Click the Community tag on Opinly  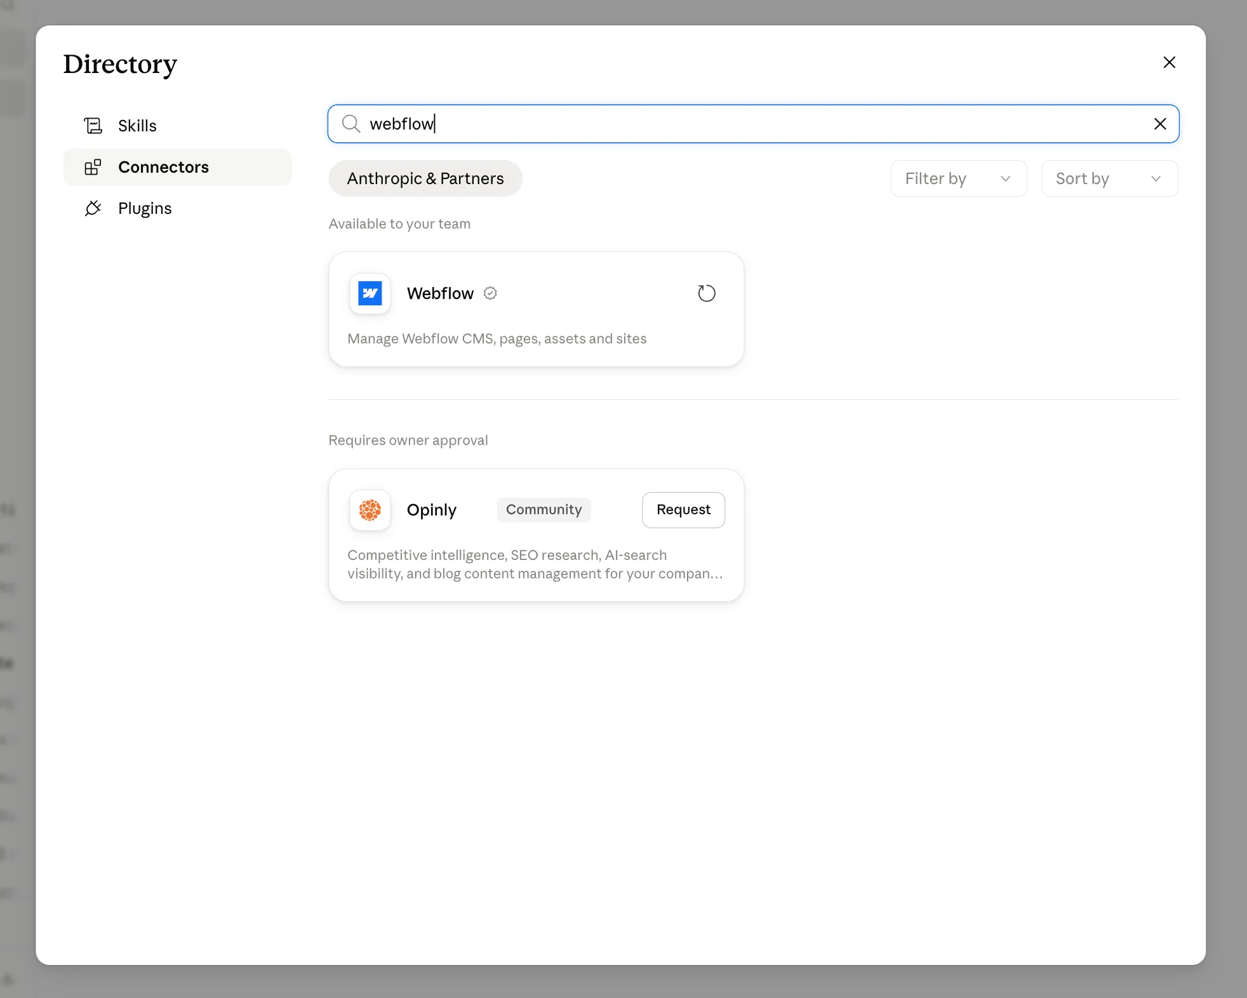click(x=543, y=510)
